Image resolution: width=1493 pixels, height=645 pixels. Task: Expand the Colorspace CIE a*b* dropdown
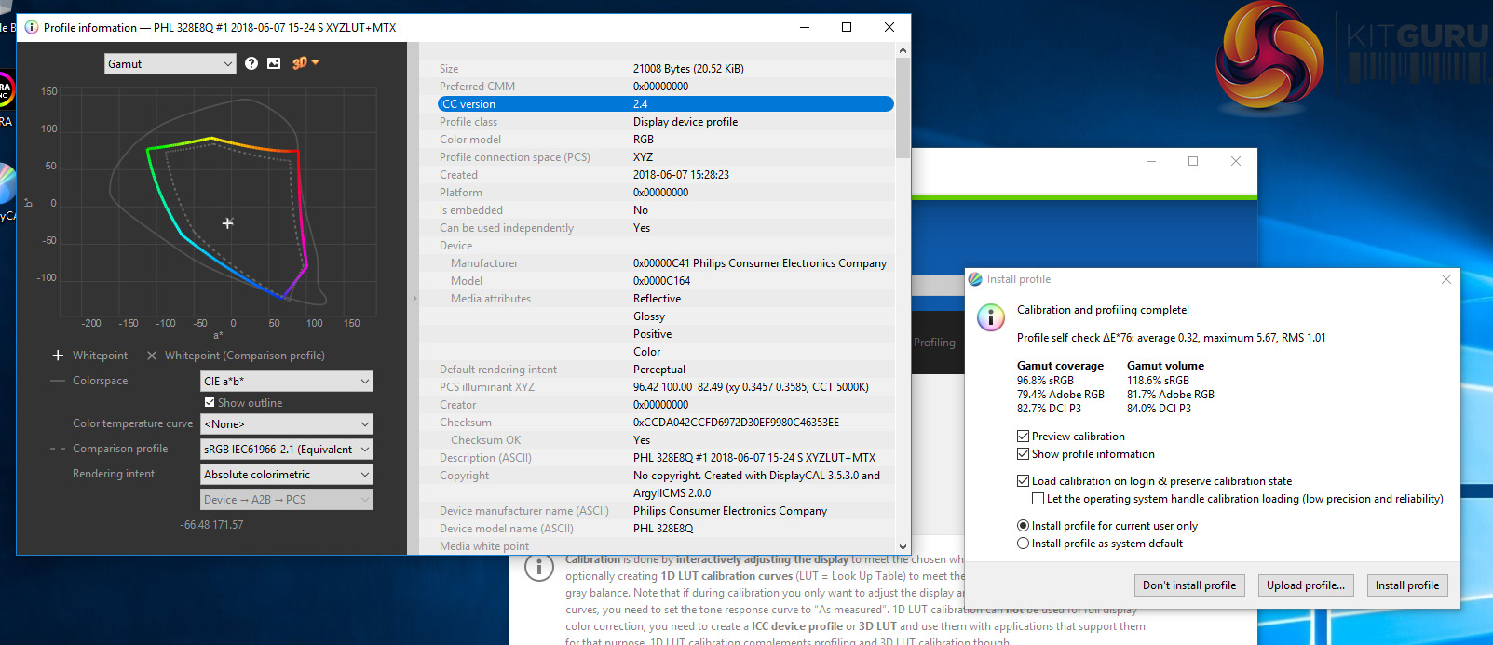[287, 382]
